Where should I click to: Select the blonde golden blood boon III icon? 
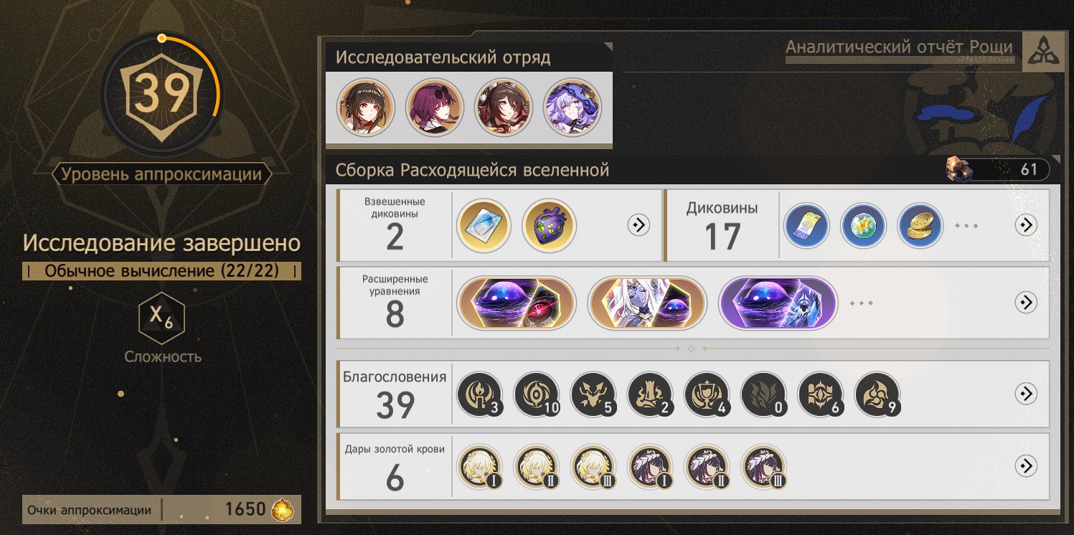tap(593, 466)
